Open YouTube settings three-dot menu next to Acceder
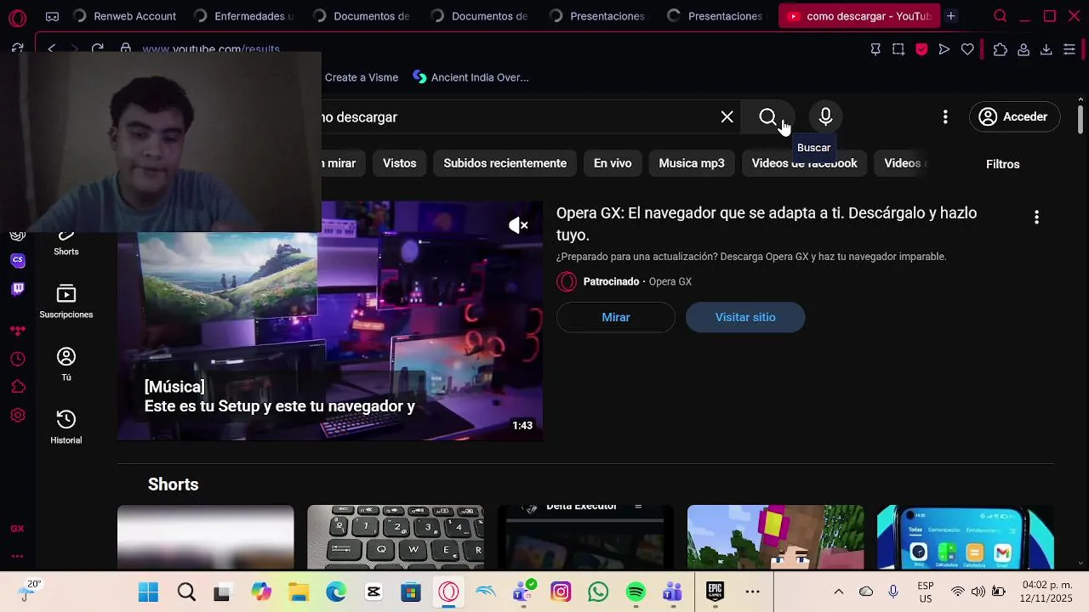Image resolution: width=1089 pixels, height=612 pixels. coord(945,117)
